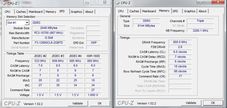This screenshot has height=108, width=227.
Task: Click the JEDEC #4 frequency 685 MHz
Action: point(75,61)
